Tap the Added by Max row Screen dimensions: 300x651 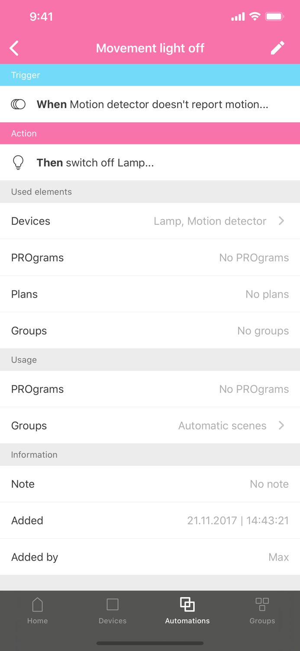pos(150,557)
